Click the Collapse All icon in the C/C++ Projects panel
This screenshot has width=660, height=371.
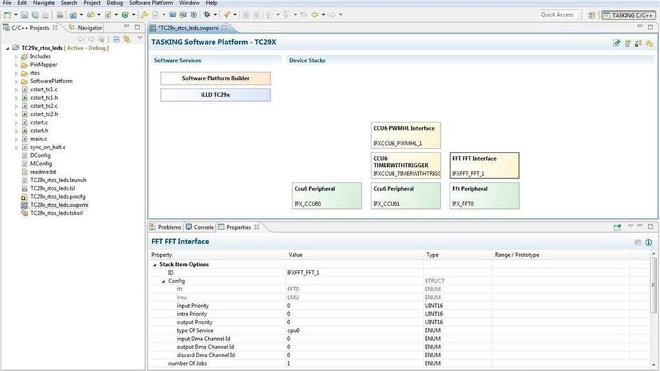click(116, 39)
